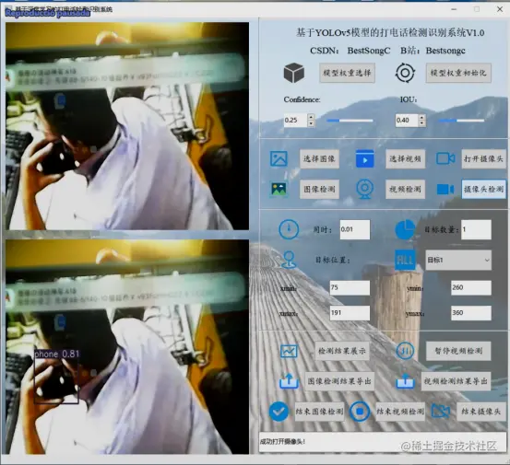Image resolution: width=510 pixels, height=465 pixels.
Task: Open camera with 打开摄像头 button
Action: [483, 158]
